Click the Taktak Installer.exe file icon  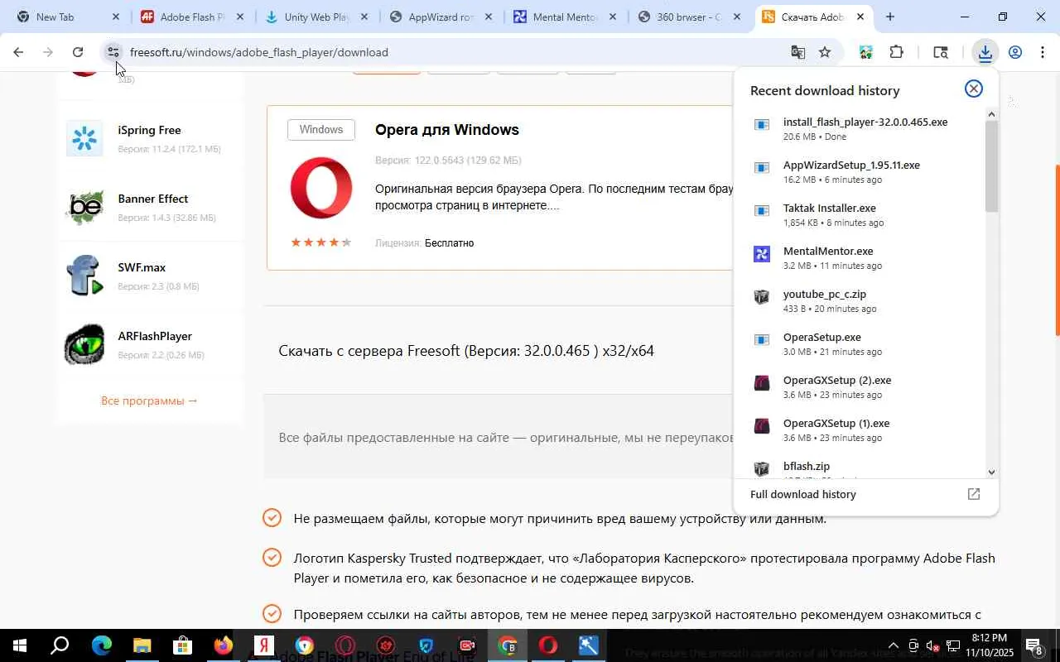click(762, 211)
